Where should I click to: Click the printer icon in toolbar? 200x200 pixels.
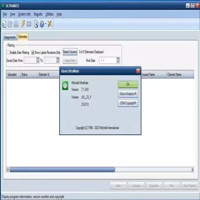click(x=16, y=24)
